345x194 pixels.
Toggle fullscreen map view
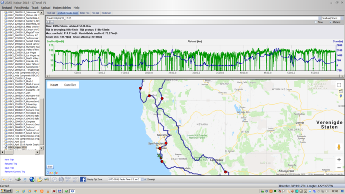point(339,85)
